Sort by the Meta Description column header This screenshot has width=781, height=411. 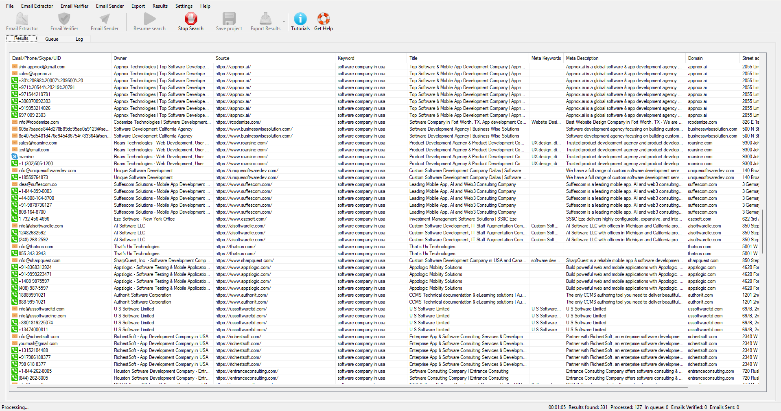coord(625,58)
